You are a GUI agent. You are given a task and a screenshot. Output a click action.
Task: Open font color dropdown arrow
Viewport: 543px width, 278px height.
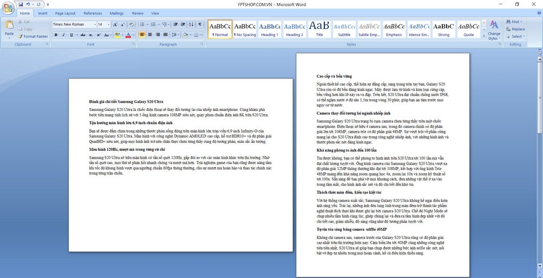[134, 35]
